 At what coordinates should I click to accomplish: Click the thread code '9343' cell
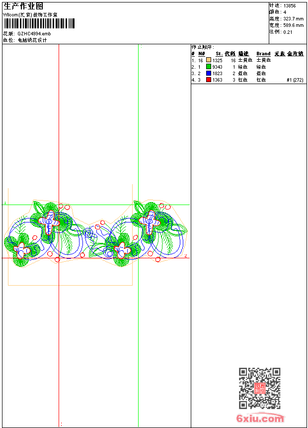(x=218, y=67)
